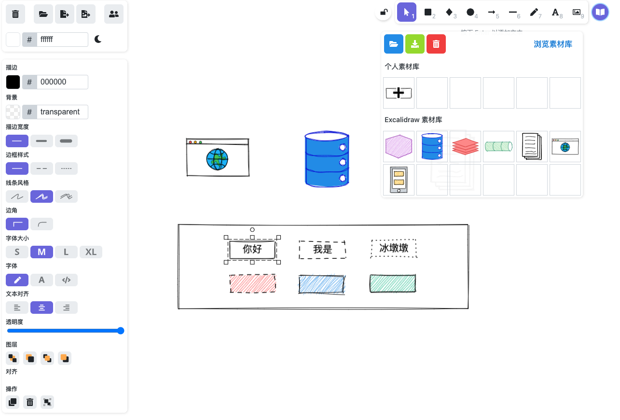
Task: Choose the hand-drawn font pencil icon
Action: point(17,280)
